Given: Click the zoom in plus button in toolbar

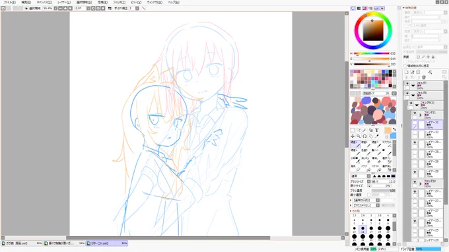Looking at the screenshot, I should click(65, 9).
